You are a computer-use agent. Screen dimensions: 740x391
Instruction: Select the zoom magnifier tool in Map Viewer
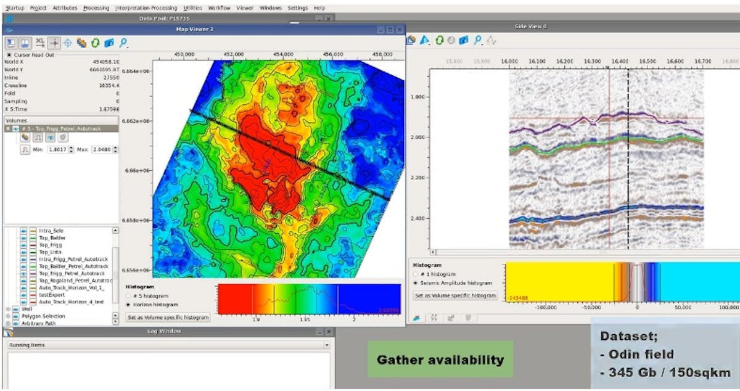tap(123, 43)
